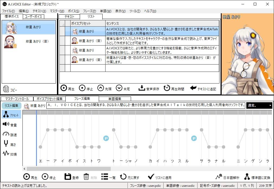Open the 音量 (volume) adjustment panel
Image resolution: width=274 pixels, height=189 pixels.
click(x=11, y=125)
